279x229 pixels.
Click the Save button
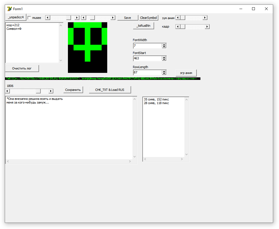click(x=128, y=18)
